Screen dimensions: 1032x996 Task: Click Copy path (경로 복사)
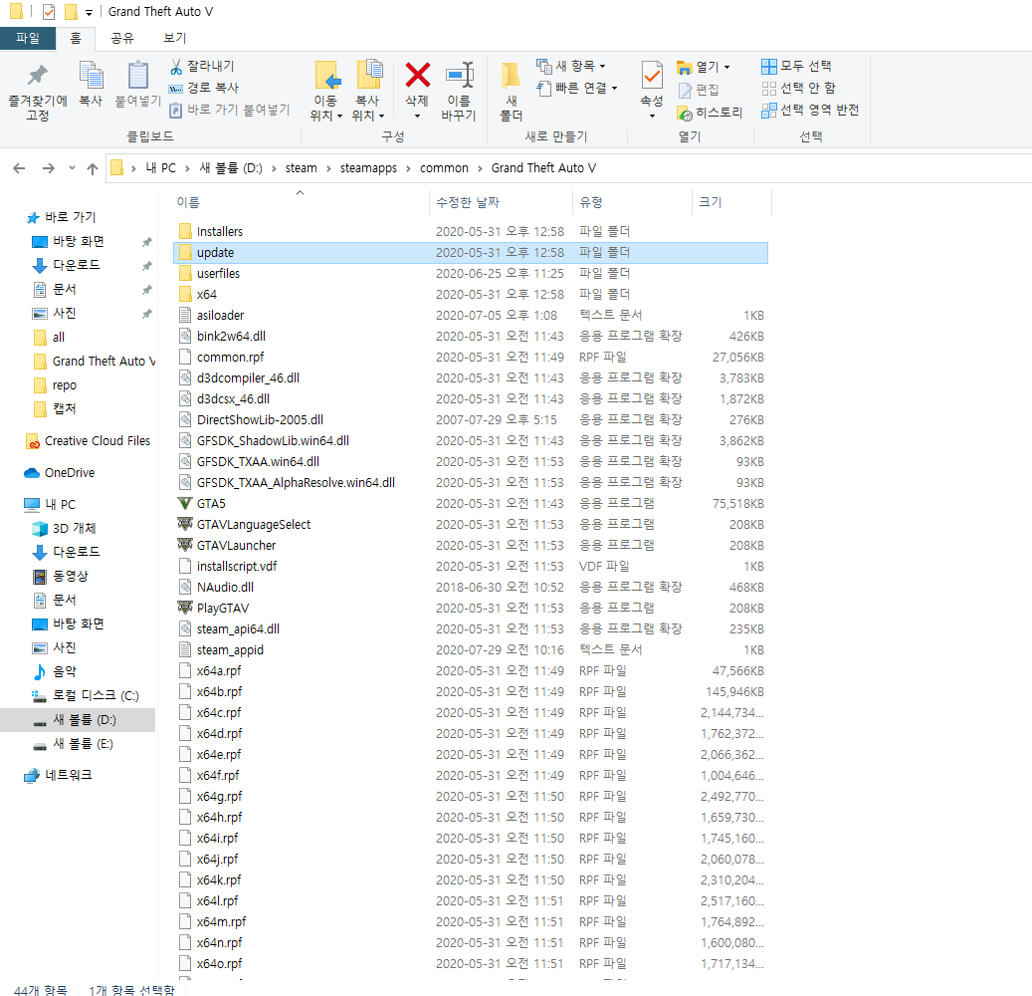203,88
